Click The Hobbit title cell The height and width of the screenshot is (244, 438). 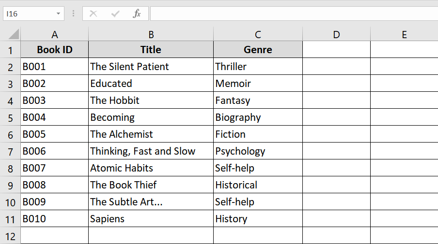click(151, 100)
